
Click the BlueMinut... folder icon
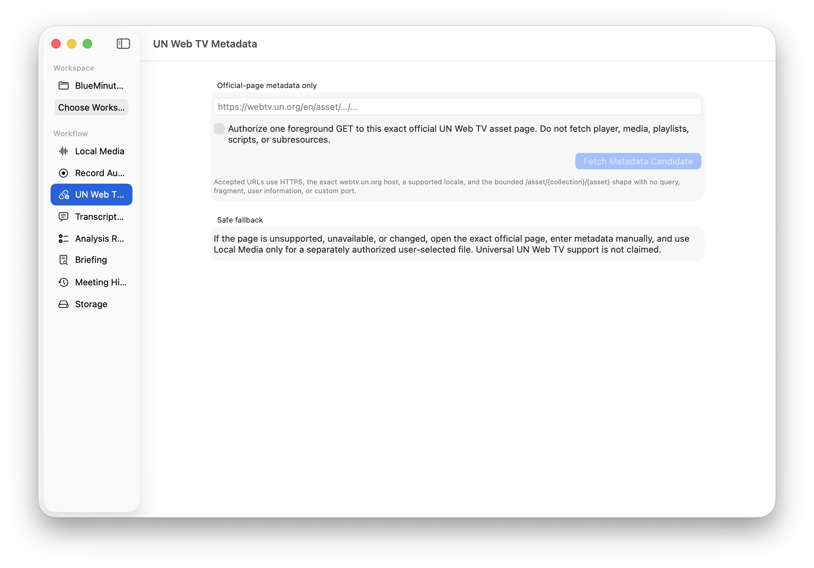point(64,85)
